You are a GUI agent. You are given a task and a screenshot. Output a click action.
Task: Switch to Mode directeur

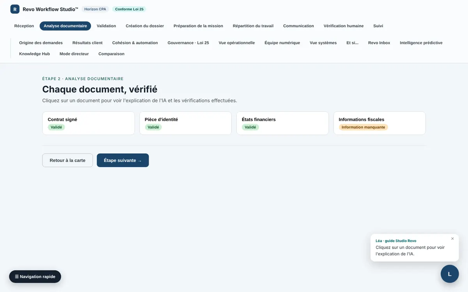click(74, 54)
